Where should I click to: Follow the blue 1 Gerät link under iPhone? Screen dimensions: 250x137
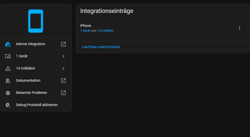[85, 31]
